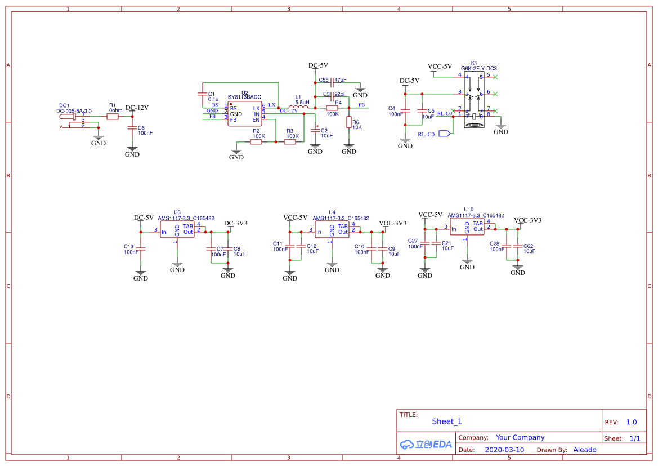This screenshot has width=658, height=466.
Task: Click the VCC-3V3 power label
Action: [528, 220]
